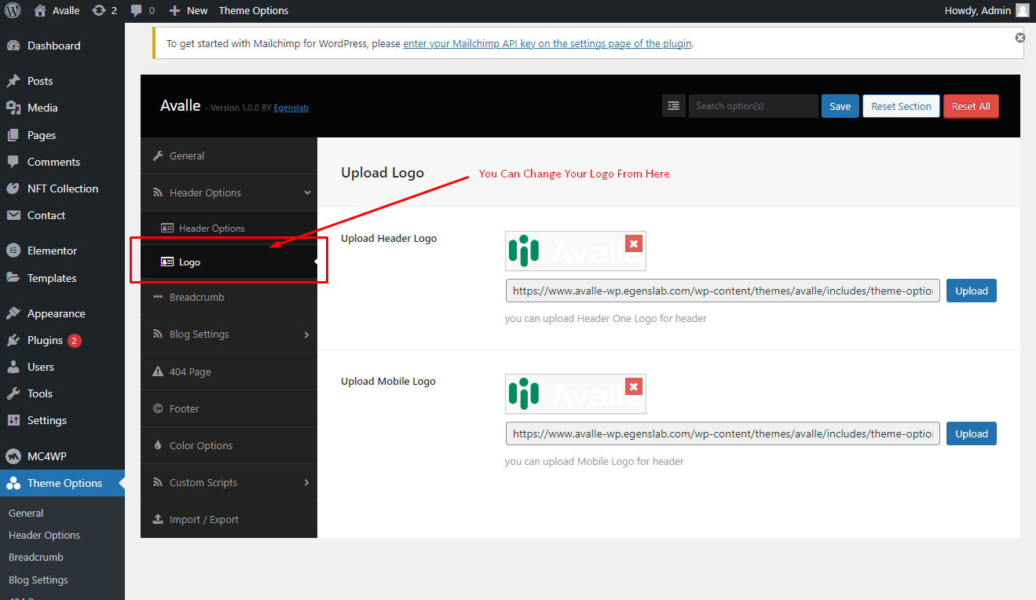The image size is (1036, 600).
Task: Open the Dashboard menu item
Action: pyautogui.click(x=62, y=46)
